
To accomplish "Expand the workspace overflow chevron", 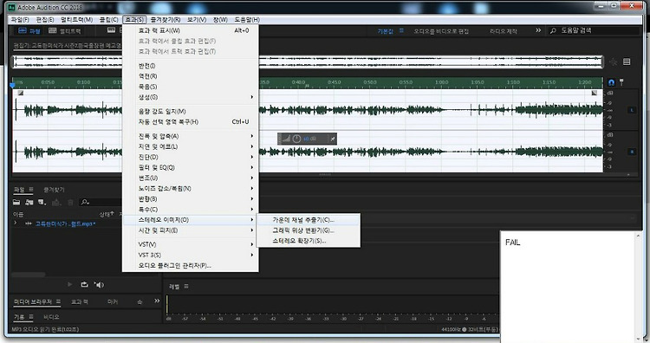I will [538, 30].
